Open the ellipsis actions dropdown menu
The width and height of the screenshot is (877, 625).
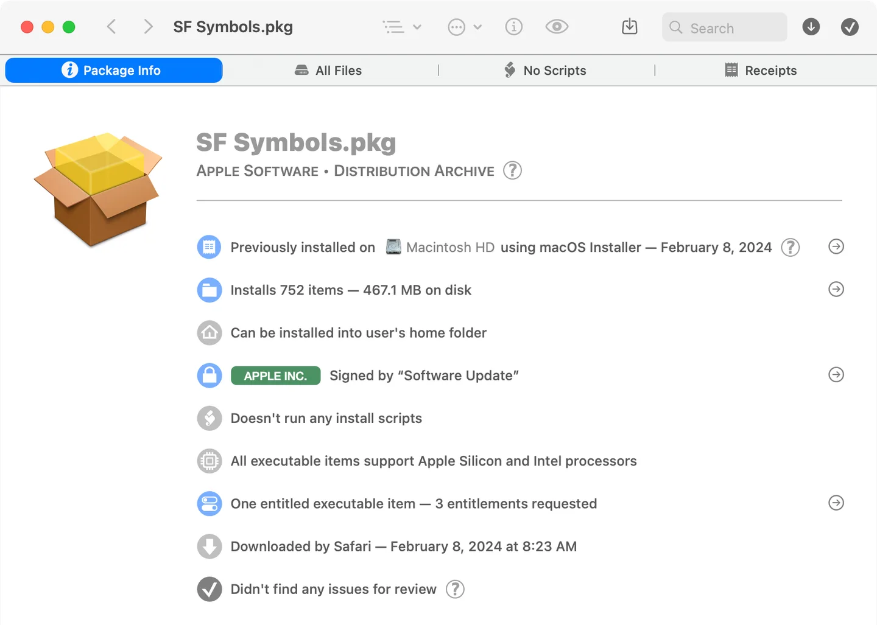(465, 27)
